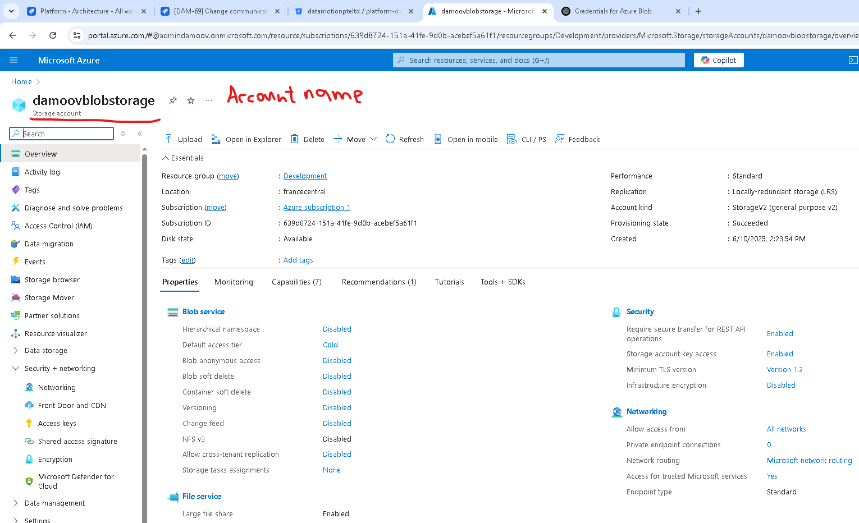Image resolution: width=859 pixels, height=523 pixels.
Task: Click Default access tier Cold value
Action: 330,345
